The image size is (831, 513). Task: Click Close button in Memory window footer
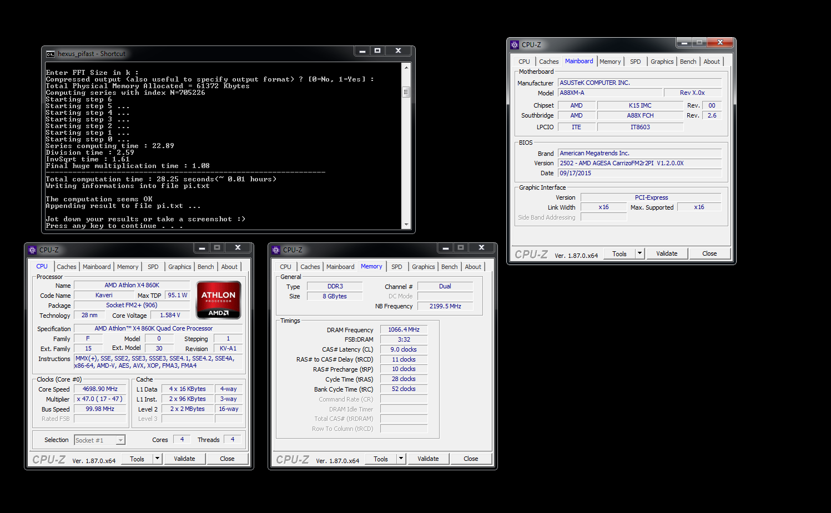[471, 459]
